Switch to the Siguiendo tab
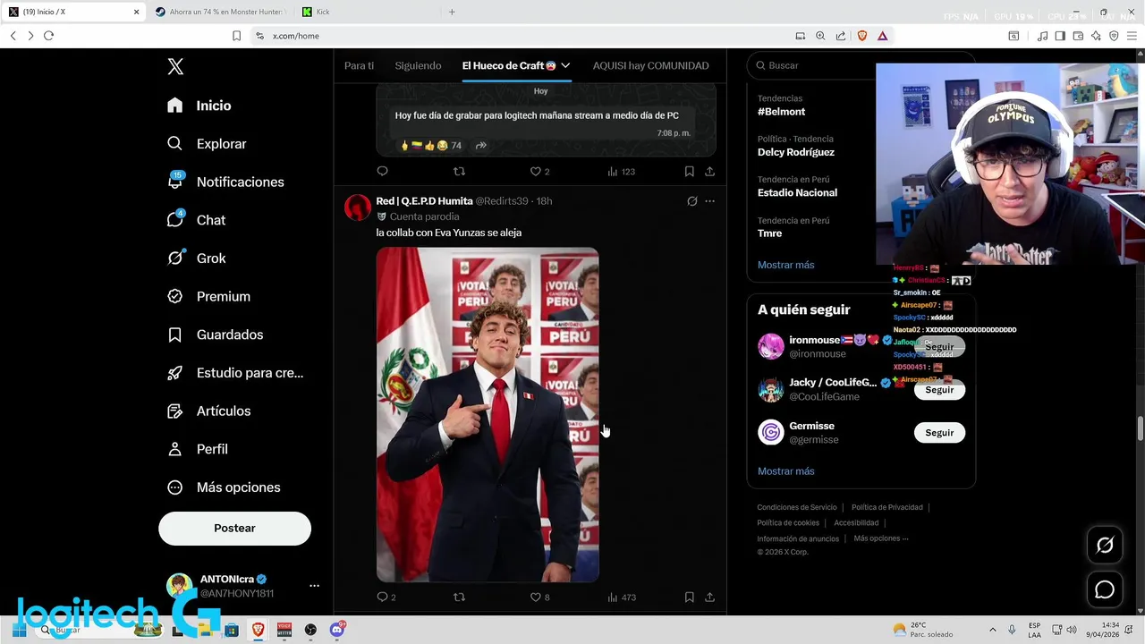The width and height of the screenshot is (1145, 644). 418,65
